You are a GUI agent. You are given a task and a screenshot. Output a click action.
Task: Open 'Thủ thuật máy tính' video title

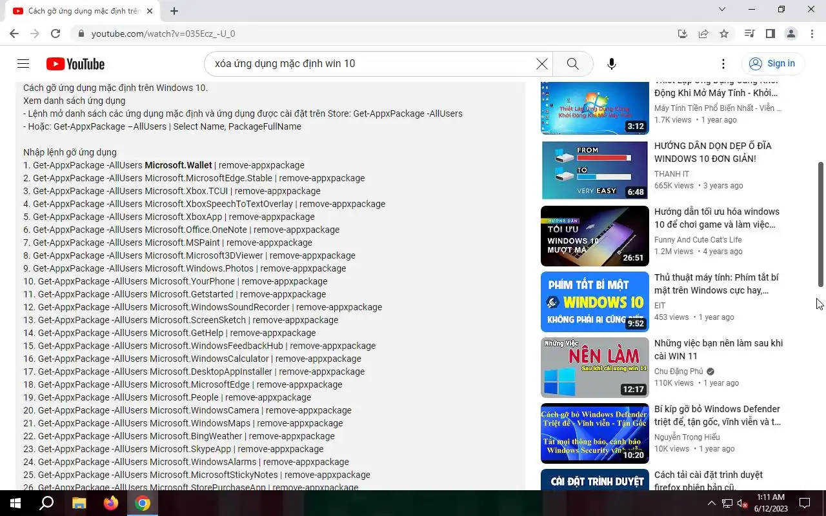(716, 284)
